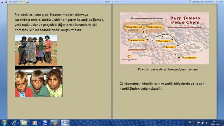Click the Word taskbar button
The height and width of the screenshot is (126, 224).
coord(65,123)
